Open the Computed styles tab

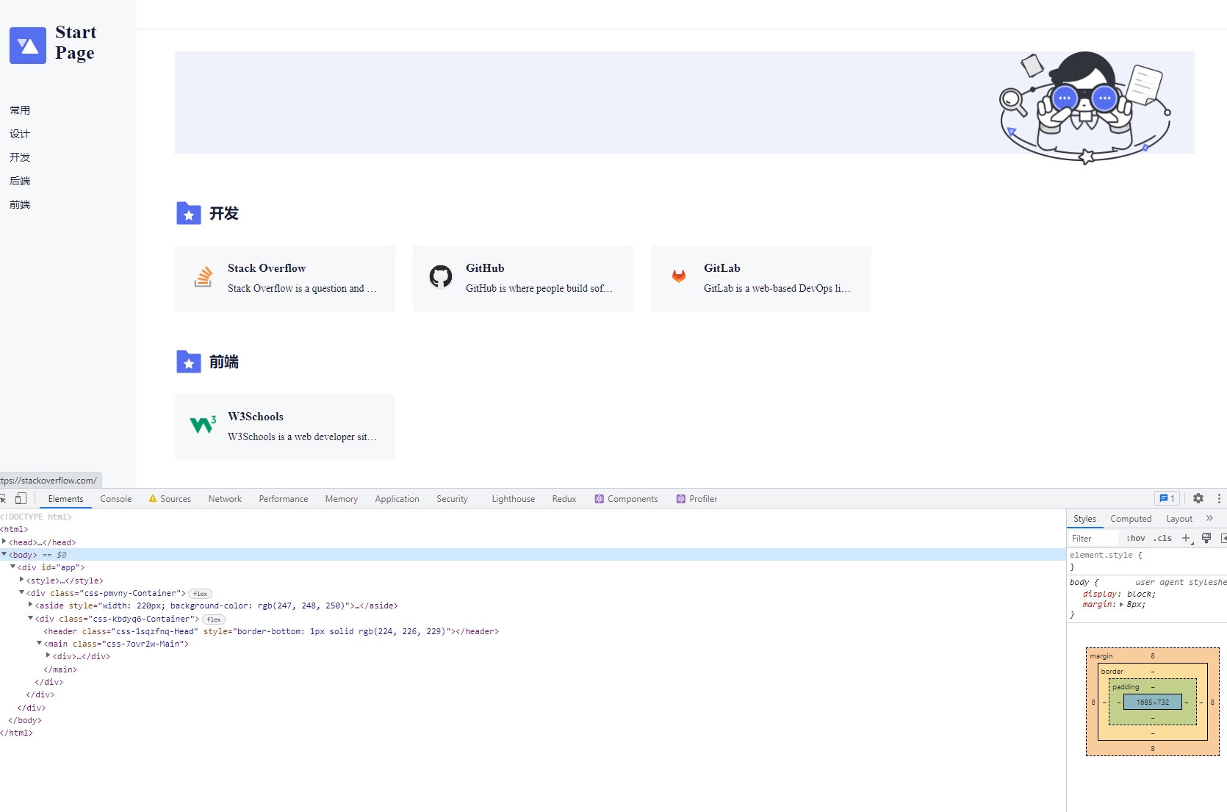click(1130, 519)
